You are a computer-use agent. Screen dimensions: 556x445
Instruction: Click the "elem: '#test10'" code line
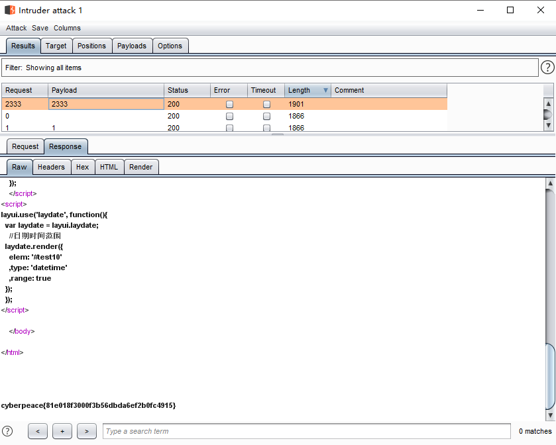pos(36,257)
